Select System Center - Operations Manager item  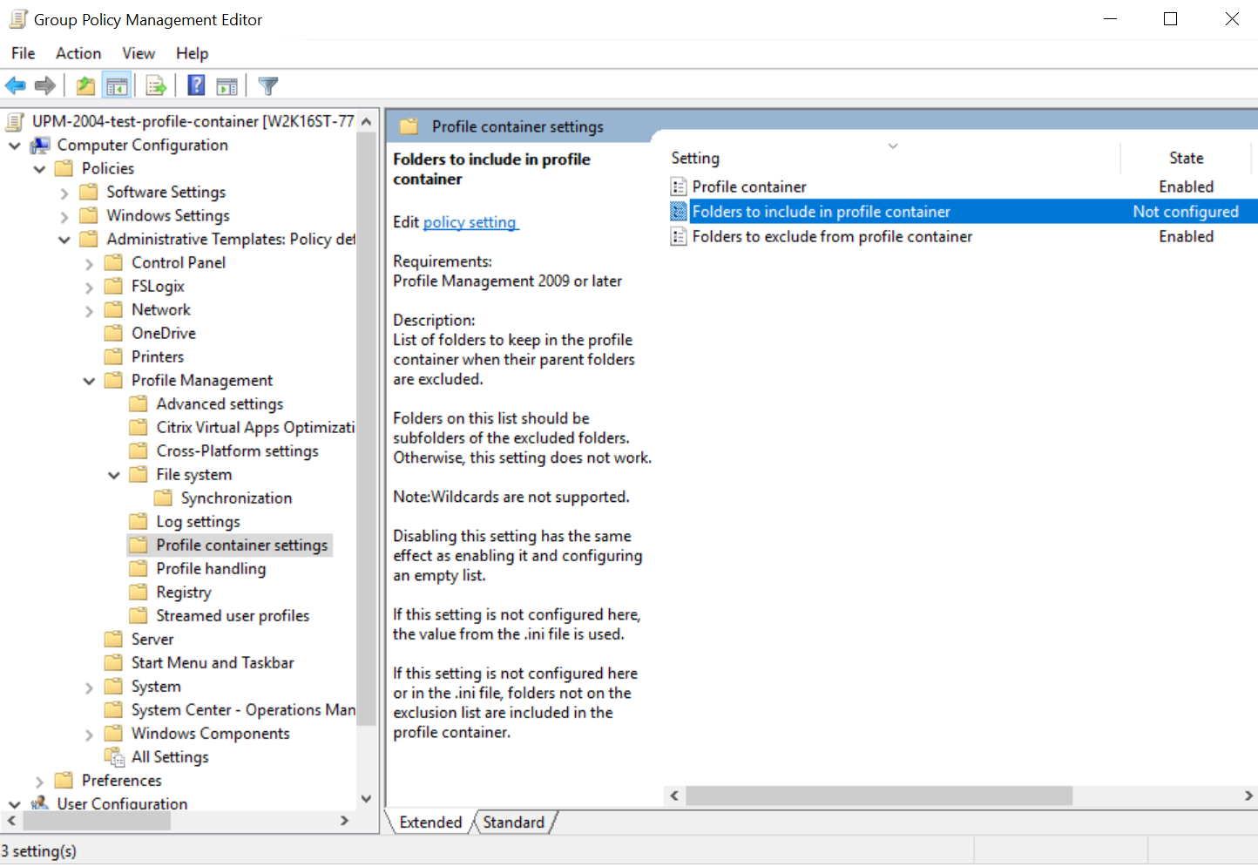click(243, 709)
